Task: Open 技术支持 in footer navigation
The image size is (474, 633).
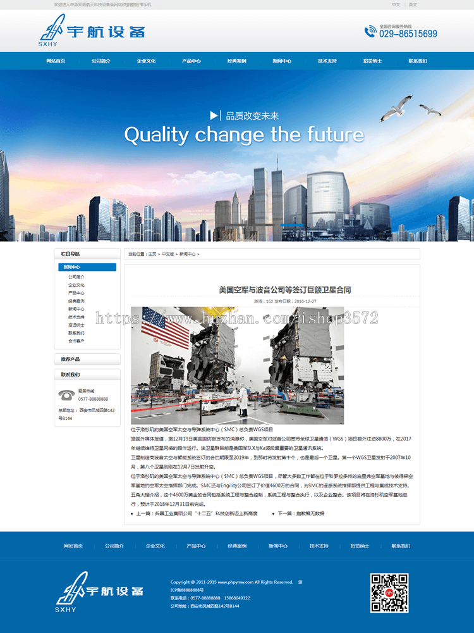Action: (319, 546)
